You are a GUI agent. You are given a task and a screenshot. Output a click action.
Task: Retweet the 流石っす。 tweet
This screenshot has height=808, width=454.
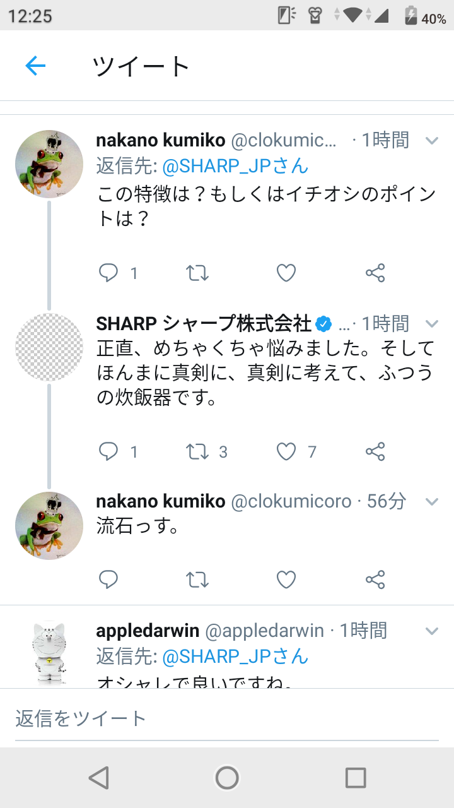197,579
